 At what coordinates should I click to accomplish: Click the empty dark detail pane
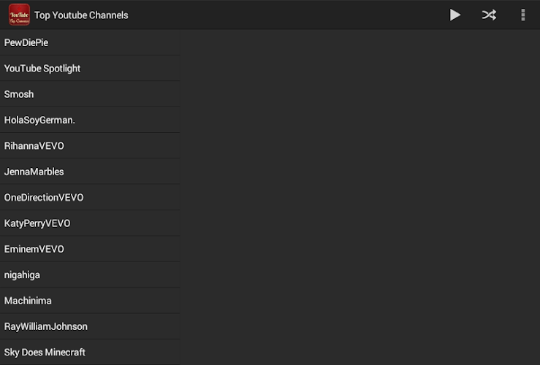click(x=360, y=197)
